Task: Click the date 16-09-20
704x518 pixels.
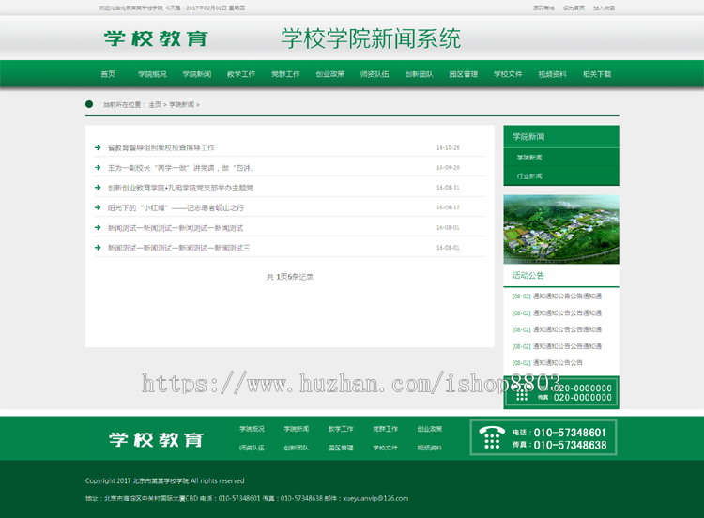Action: [x=448, y=167]
